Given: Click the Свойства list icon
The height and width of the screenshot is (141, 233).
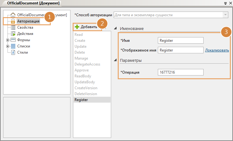Looking at the screenshot, I should [13, 27].
